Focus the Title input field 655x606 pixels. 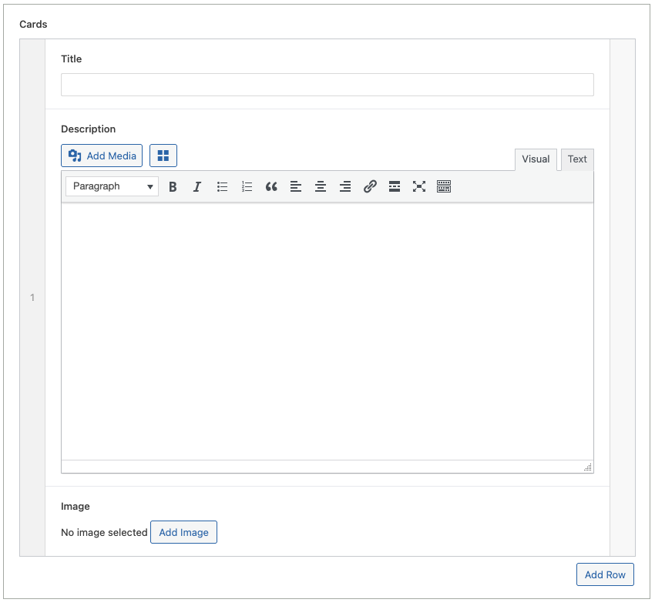[x=327, y=85]
